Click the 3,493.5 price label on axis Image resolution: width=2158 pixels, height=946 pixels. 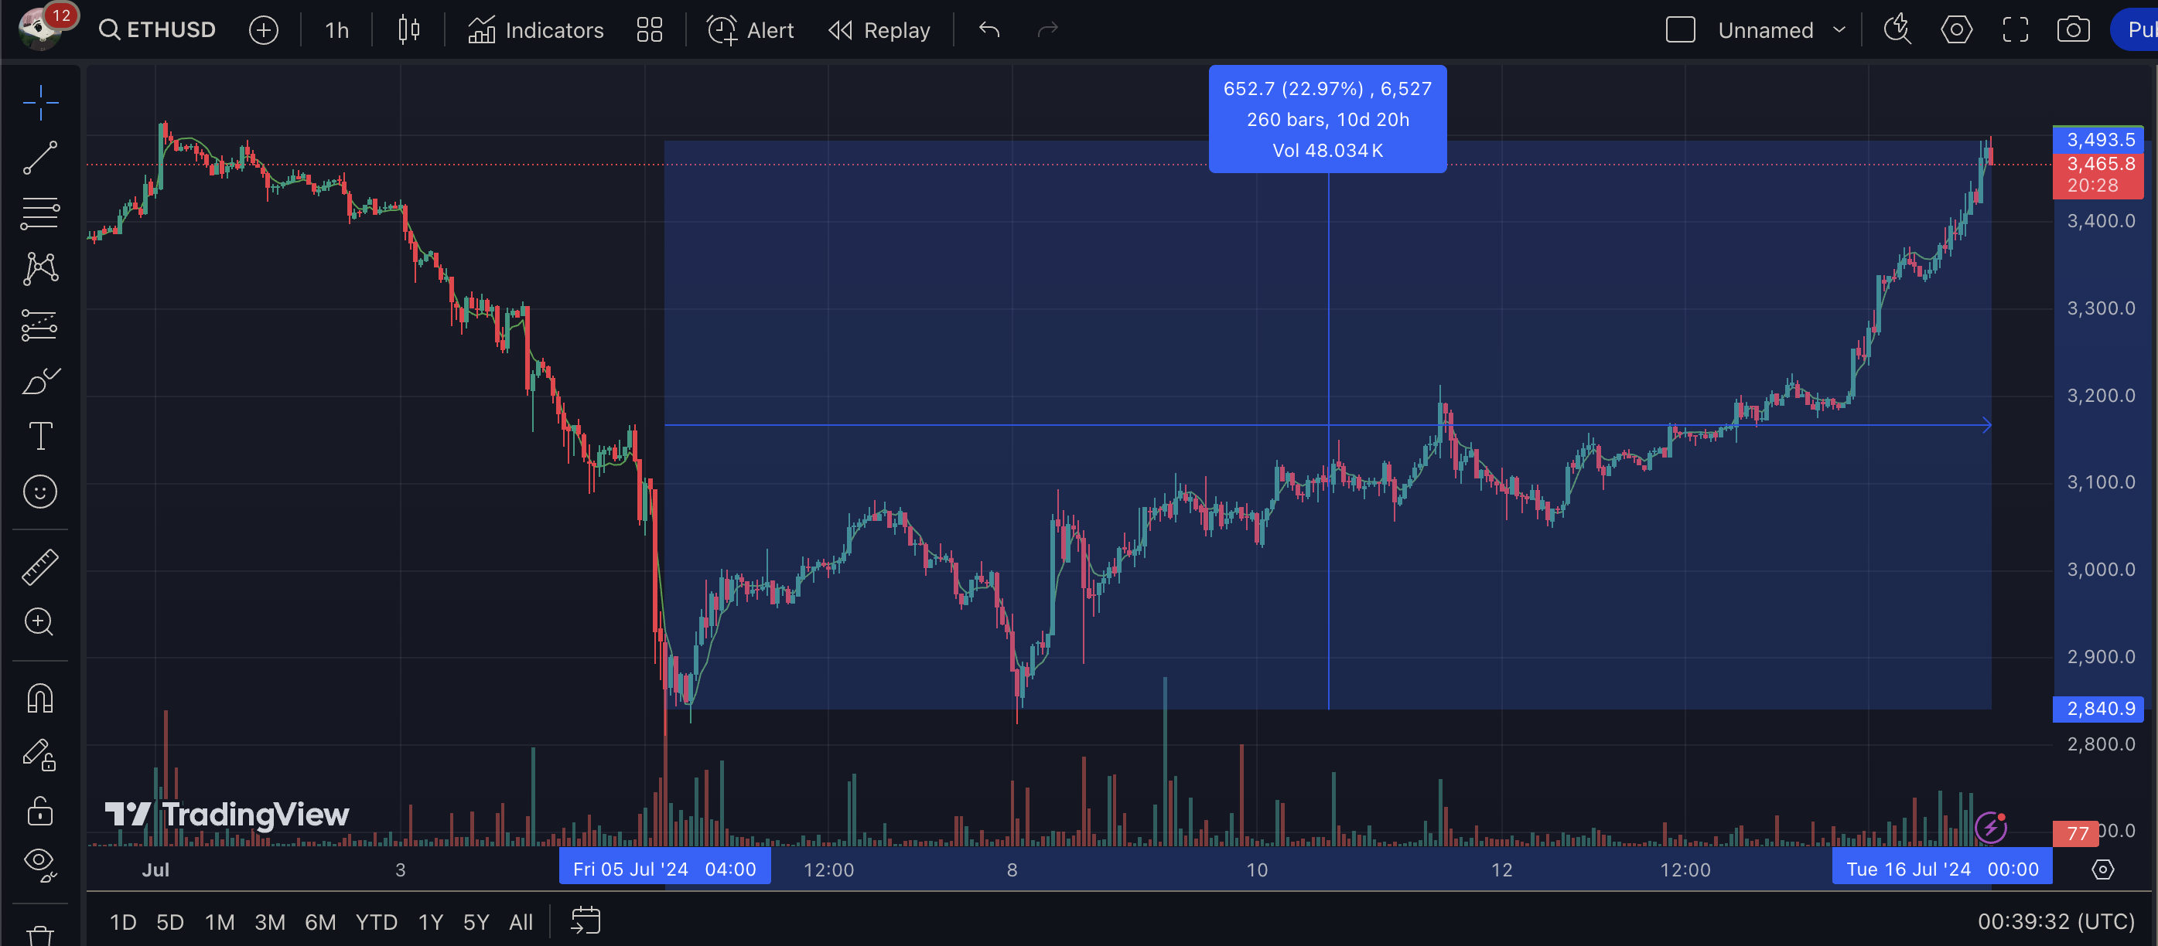pos(2098,139)
